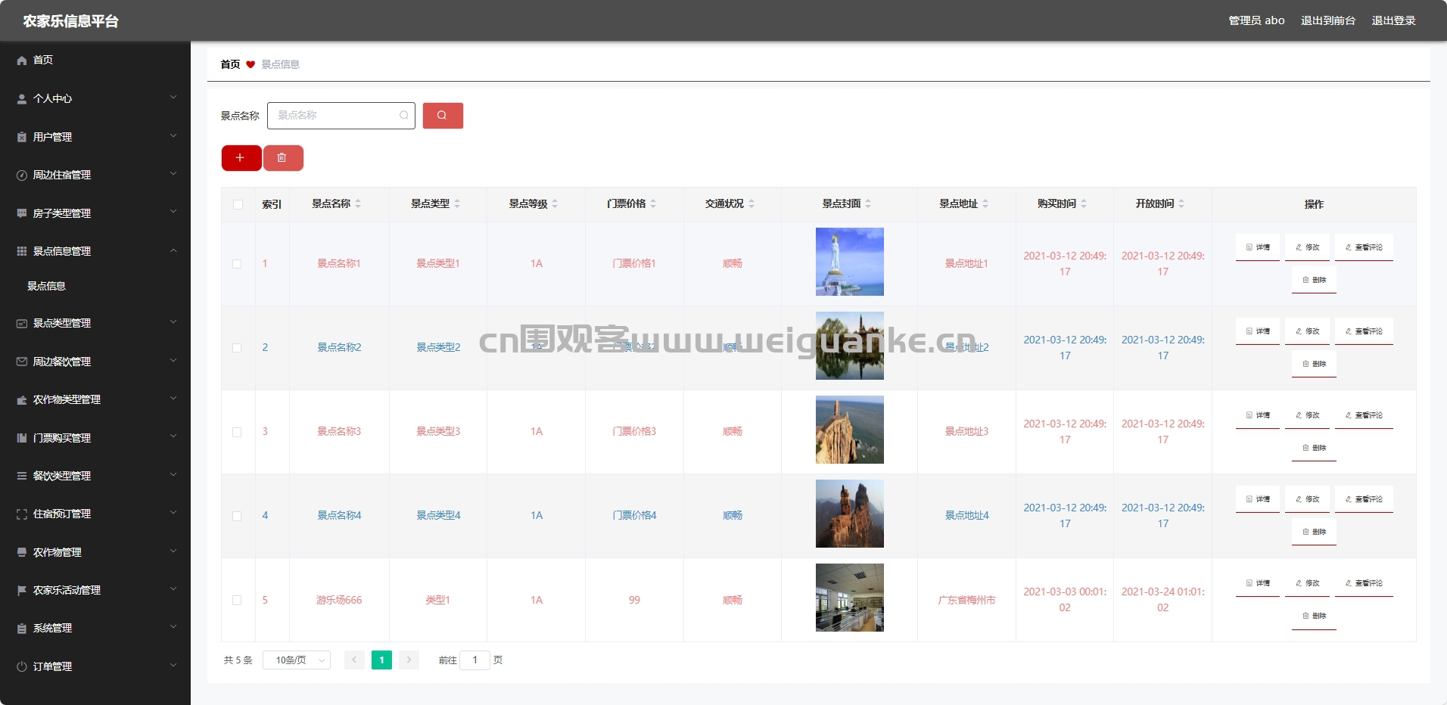Sort by 门票价格 column arrows
Image resolution: width=1447 pixels, height=705 pixels.
click(x=653, y=203)
